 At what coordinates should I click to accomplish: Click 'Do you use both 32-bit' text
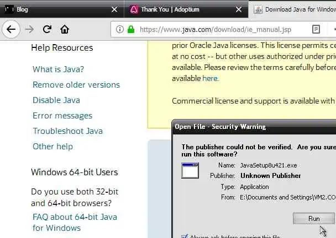pyautogui.click(x=75, y=192)
